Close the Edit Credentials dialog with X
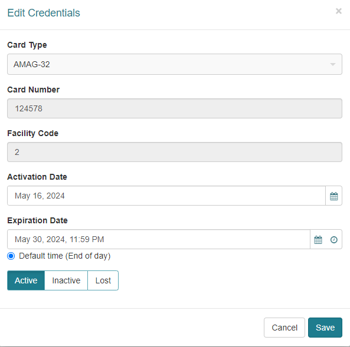350x347 pixels. point(339,11)
